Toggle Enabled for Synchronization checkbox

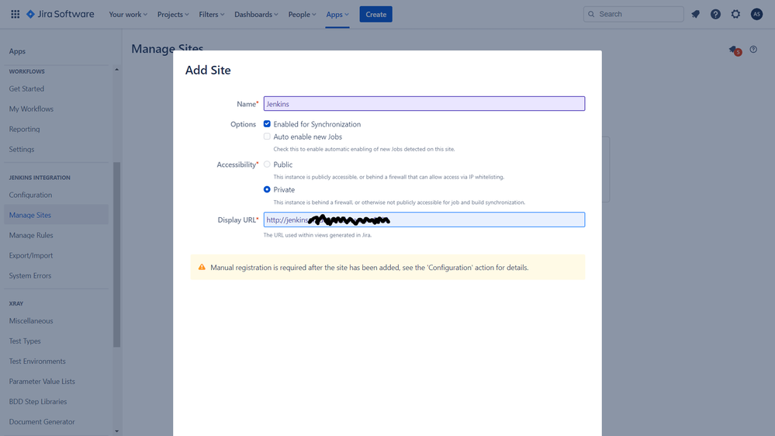pos(267,123)
